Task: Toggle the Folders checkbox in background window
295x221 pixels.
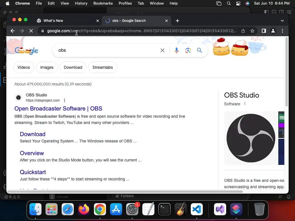Action: pos(118,196)
